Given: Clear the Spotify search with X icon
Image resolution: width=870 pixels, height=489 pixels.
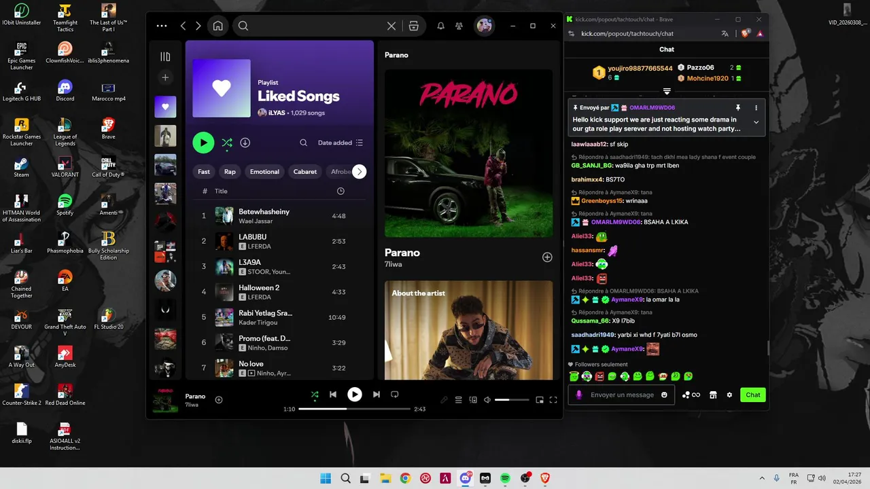Looking at the screenshot, I should pos(391,26).
